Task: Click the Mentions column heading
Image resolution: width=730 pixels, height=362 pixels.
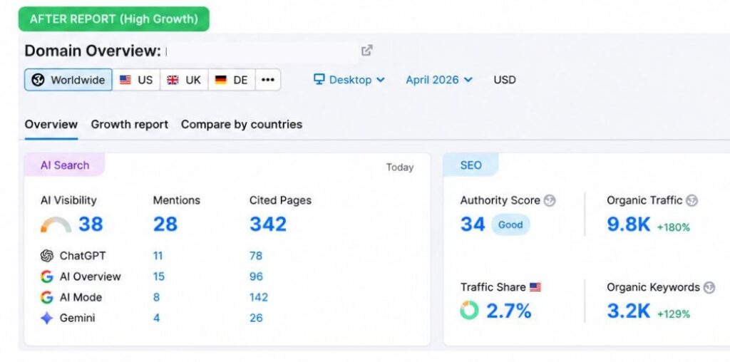Action: [177, 200]
